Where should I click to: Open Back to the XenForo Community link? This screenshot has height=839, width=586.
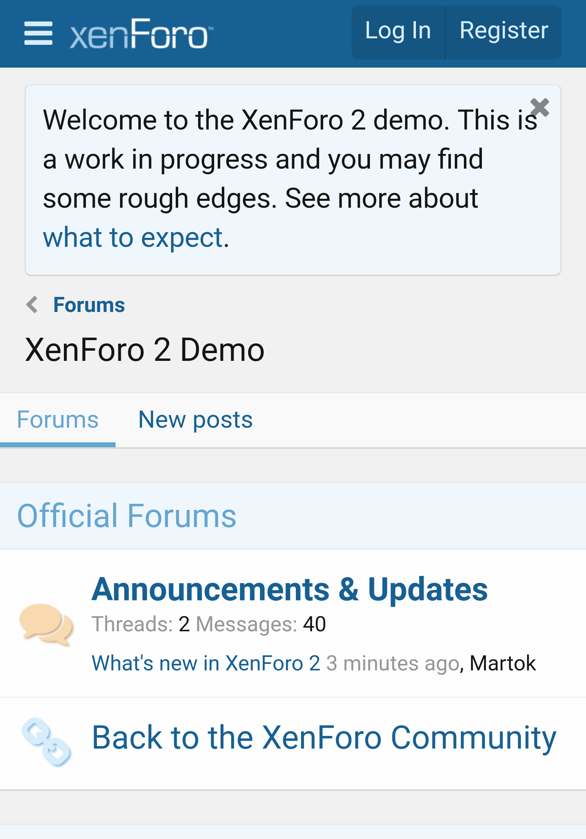[x=324, y=738]
